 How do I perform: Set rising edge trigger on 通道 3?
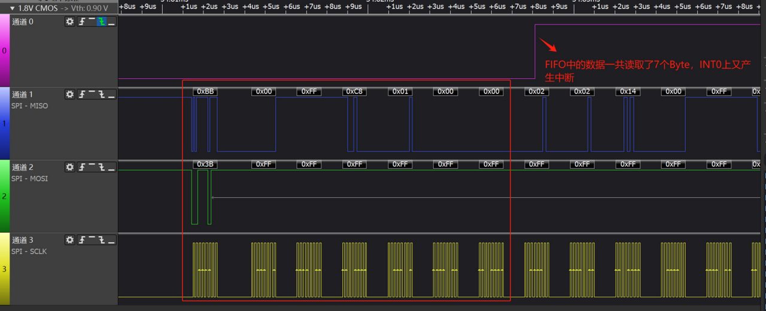coord(82,240)
